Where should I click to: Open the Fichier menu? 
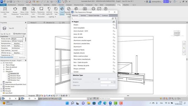pyautogui.click(x=3, y=5)
